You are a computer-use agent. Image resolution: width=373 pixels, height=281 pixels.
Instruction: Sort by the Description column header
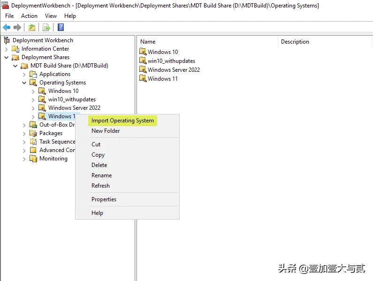click(x=325, y=42)
